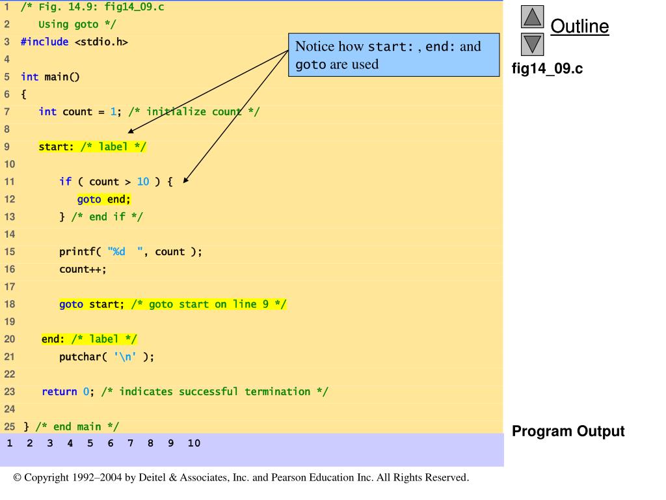Click the 'Notice how start:, end:' callout box
666x500 pixels.
(x=393, y=55)
